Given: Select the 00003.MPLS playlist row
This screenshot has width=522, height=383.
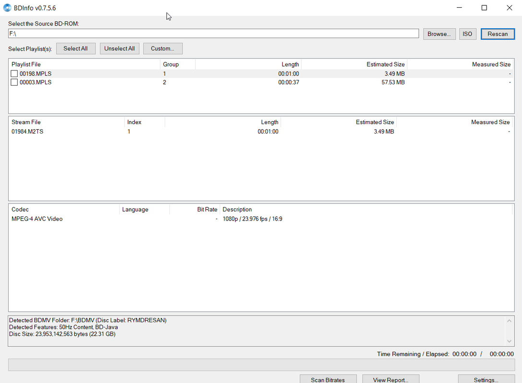Looking at the screenshot, I should tap(261, 82).
